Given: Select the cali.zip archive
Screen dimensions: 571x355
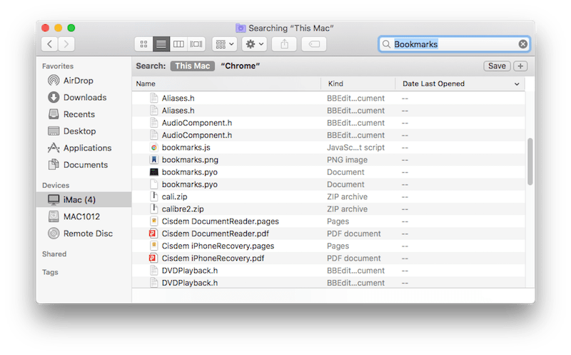Looking at the screenshot, I should 328,197.
